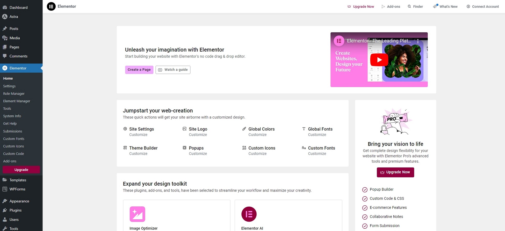Image resolution: width=505 pixels, height=231 pixels.
Task: Click the Site Logo image icon
Action: (x=185, y=129)
